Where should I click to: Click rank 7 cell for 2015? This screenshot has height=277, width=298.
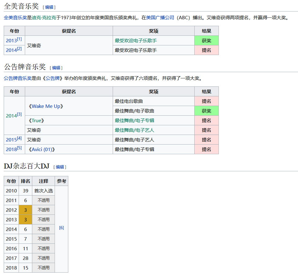click(x=25, y=239)
